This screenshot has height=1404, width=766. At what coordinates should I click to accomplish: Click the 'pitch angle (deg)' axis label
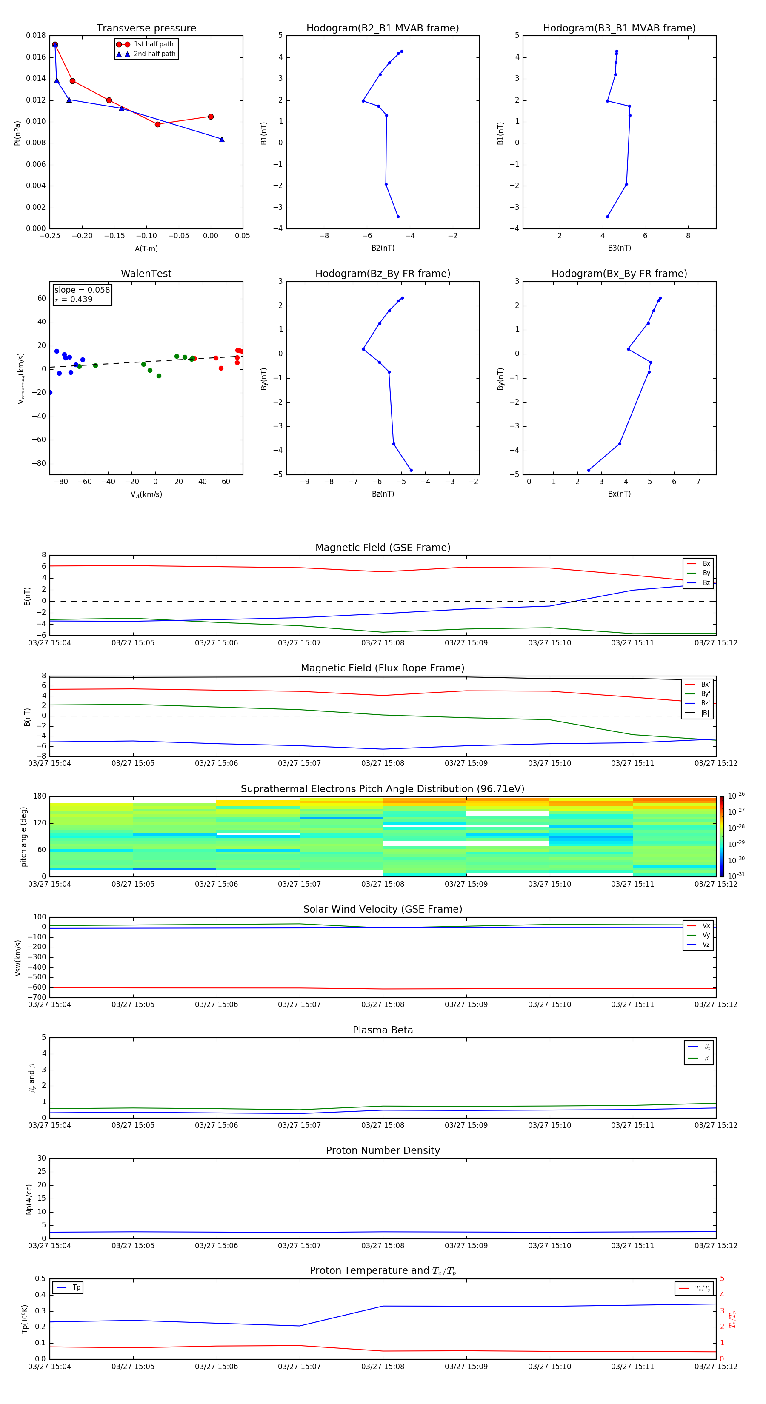coord(23,836)
